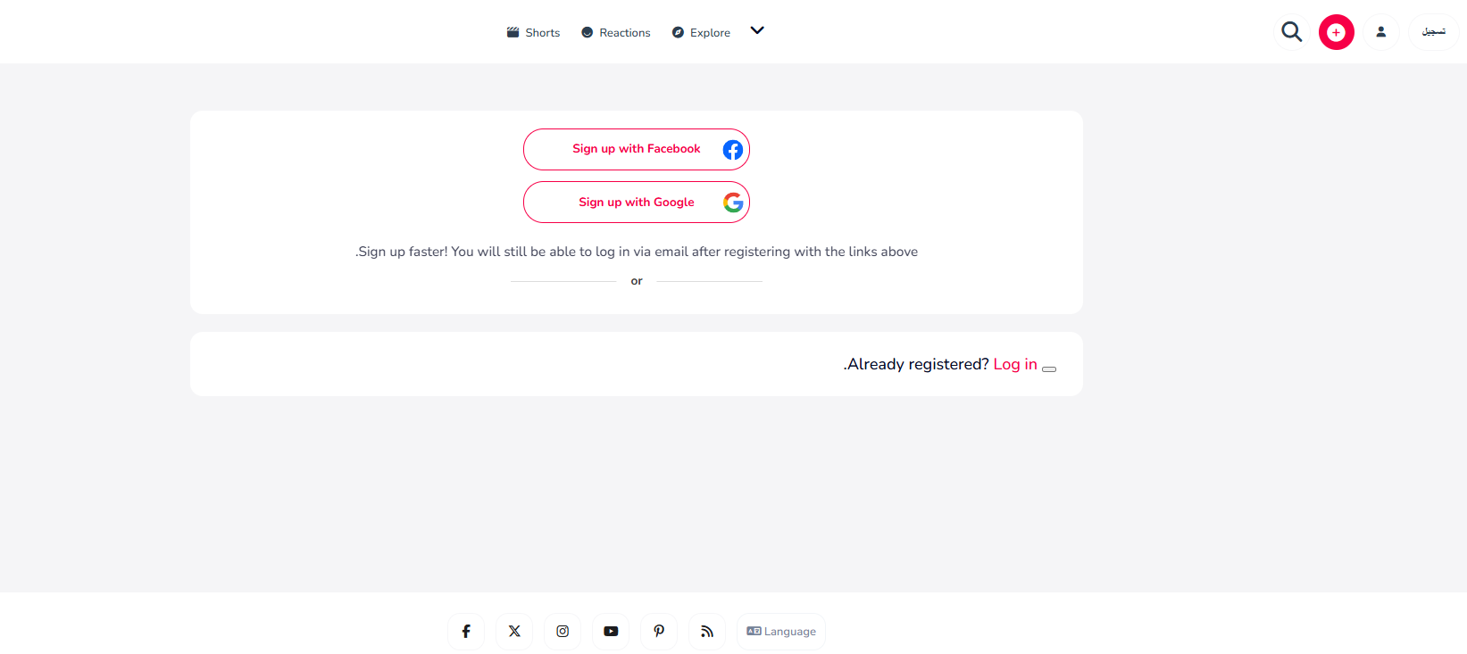Click the red plus create button
The image size is (1467, 654).
pos(1336,32)
